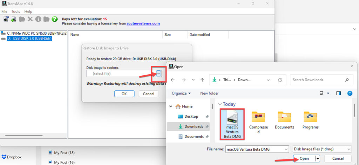
Task: Click the blue help icon in Open dialog
Action: click(350, 94)
